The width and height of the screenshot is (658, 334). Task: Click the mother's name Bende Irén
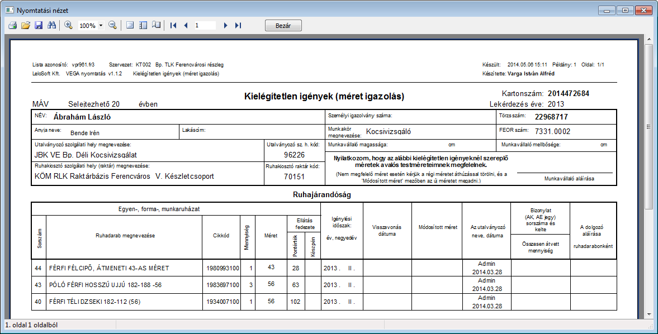pyautogui.click(x=85, y=133)
